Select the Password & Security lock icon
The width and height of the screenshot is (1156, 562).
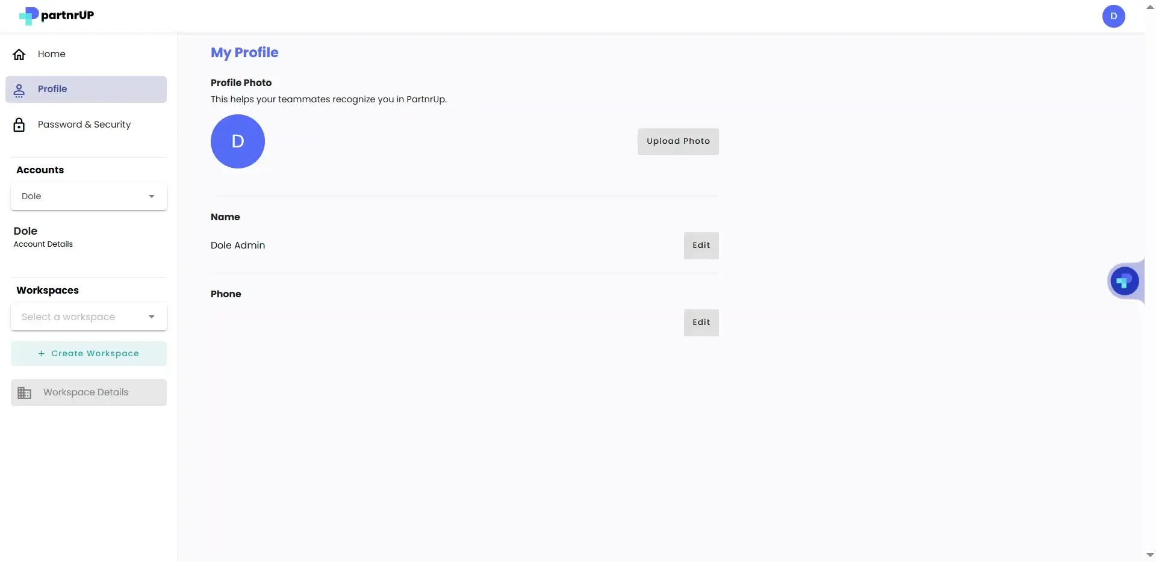19,125
